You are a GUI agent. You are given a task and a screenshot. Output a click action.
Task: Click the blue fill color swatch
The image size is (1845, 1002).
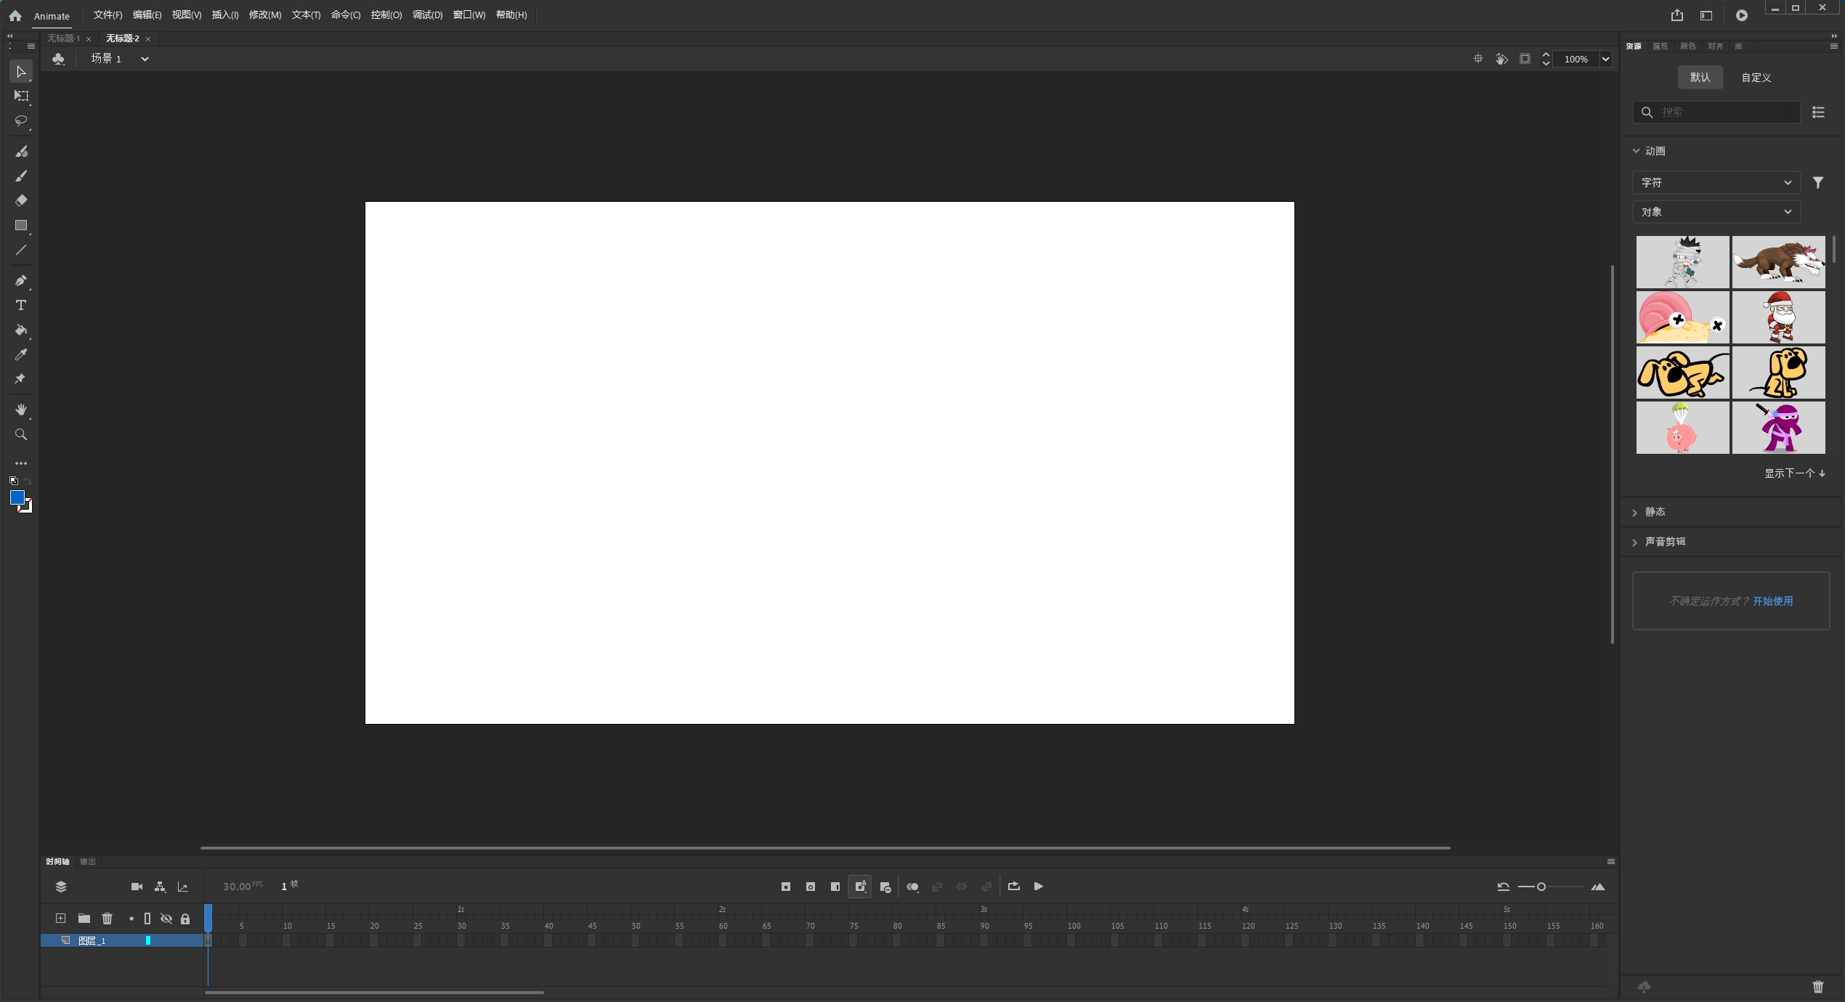point(17,497)
